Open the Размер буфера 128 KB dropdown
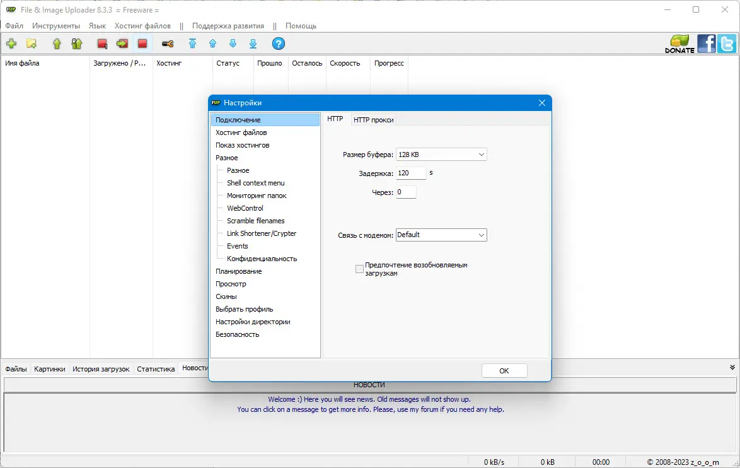This screenshot has height=468, width=740. coord(441,155)
